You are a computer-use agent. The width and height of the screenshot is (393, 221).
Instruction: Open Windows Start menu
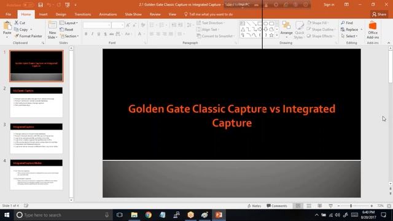tap(7, 215)
